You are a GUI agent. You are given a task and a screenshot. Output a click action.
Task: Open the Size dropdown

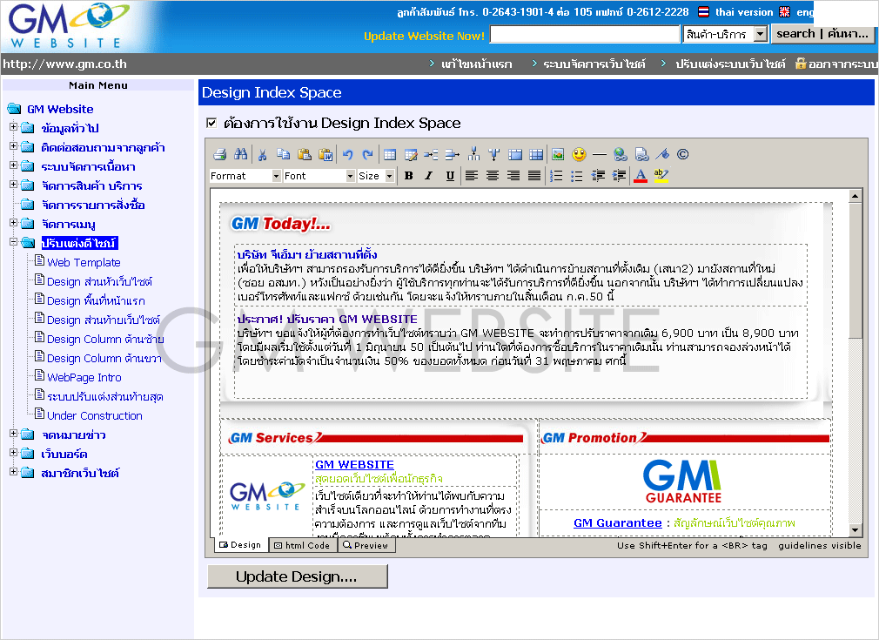point(376,176)
